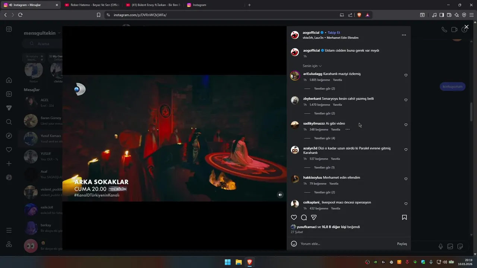
Task: Open Baran Gürsoy conversation
Action: click(40, 121)
